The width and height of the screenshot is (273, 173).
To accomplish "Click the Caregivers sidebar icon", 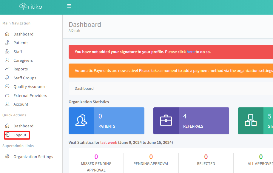I will pos(7,60).
